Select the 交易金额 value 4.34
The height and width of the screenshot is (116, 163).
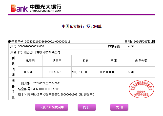(131, 46)
